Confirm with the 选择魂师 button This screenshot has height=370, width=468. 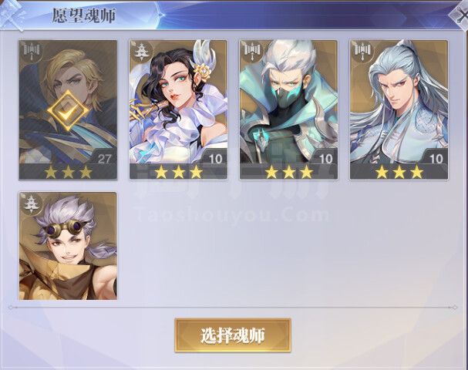(233, 335)
